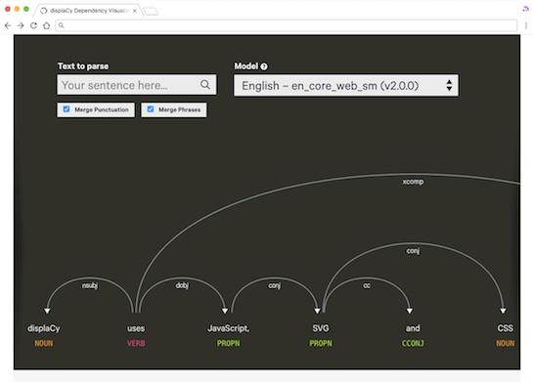This screenshot has height=382, width=533.
Task: Click the browser address bar
Action: (x=287, y=25)
